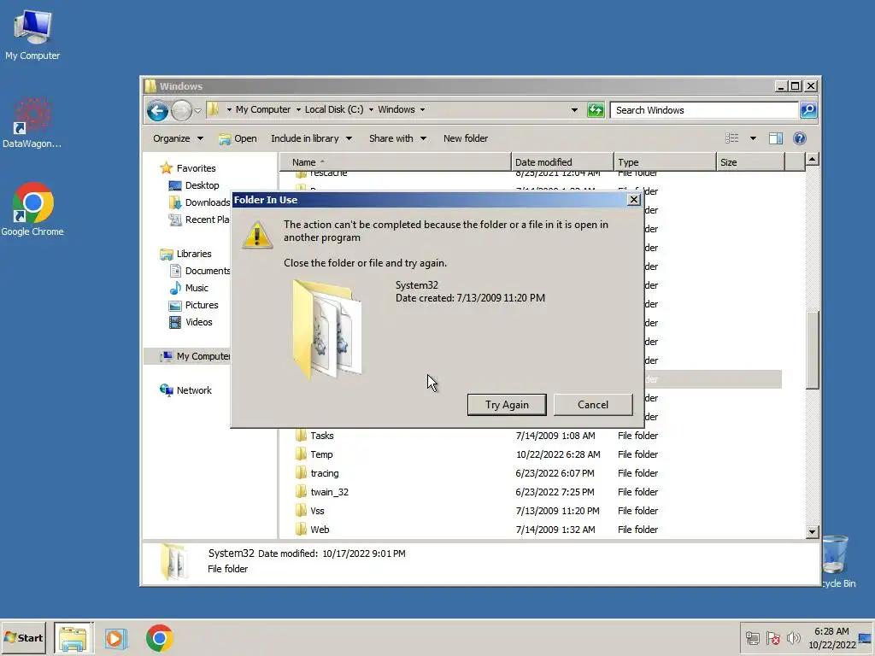
Task: Open the Organize menu
Action: 178,138
